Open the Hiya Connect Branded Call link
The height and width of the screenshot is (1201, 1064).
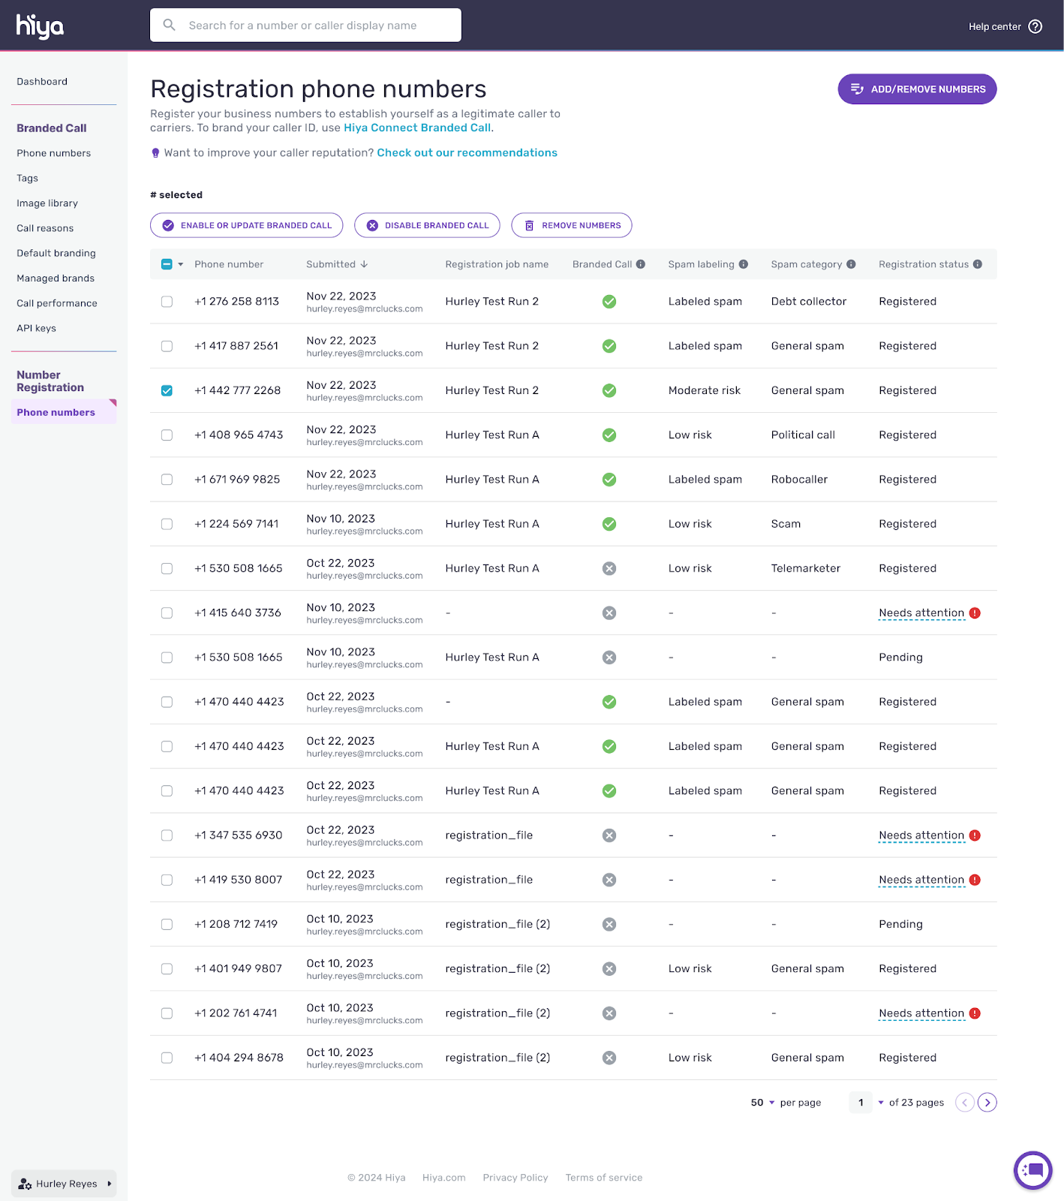[x=417, y=128]
